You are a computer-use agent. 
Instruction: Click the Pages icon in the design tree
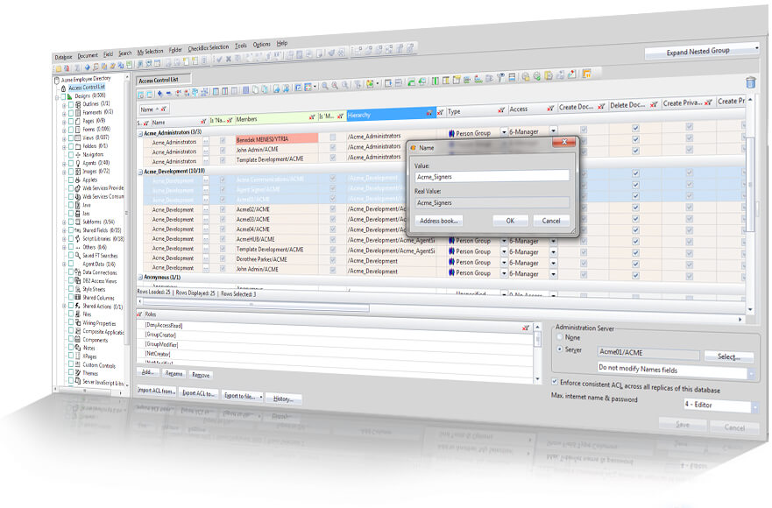[x=78, y=122]
